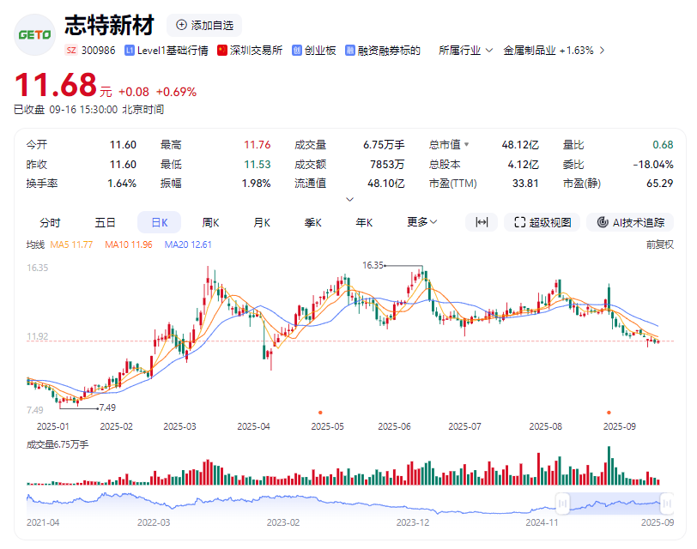Toggle the chart width fit icon
Viewport: 697px width, 549px height.
coord(482,222)
